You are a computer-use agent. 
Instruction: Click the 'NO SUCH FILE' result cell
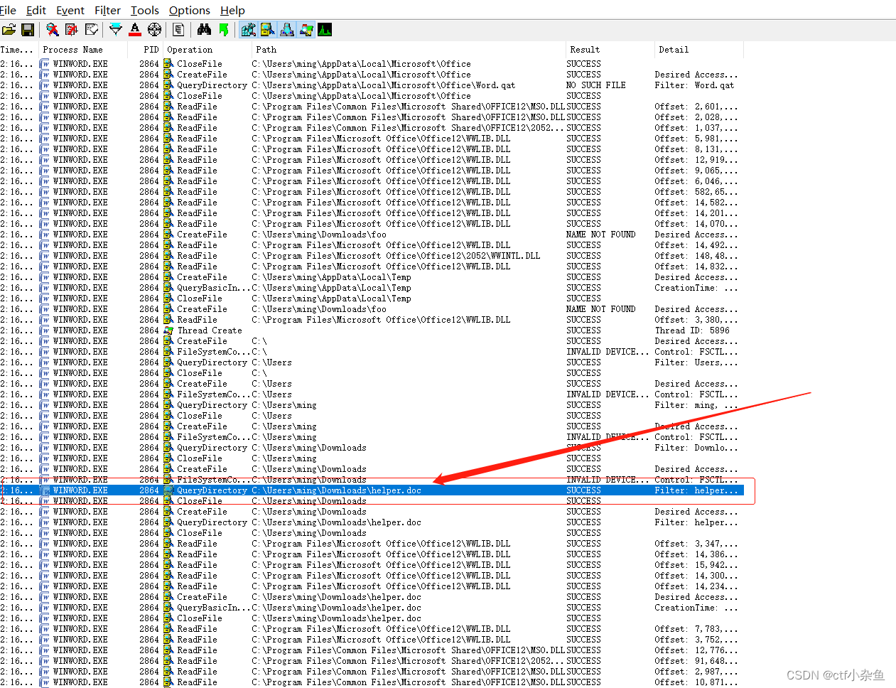pos(596,85)
